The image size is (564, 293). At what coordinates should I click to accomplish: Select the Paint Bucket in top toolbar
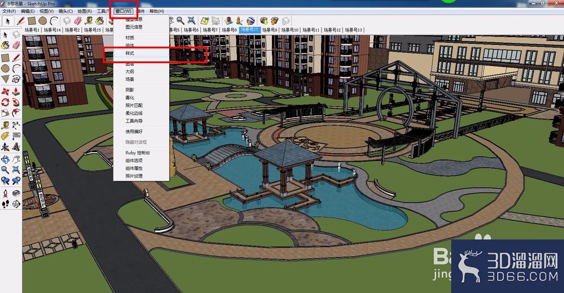tap(100, 21)
